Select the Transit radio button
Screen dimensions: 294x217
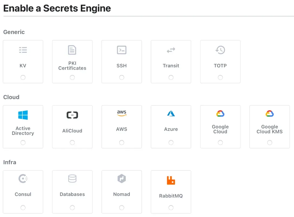pos(171,77)
